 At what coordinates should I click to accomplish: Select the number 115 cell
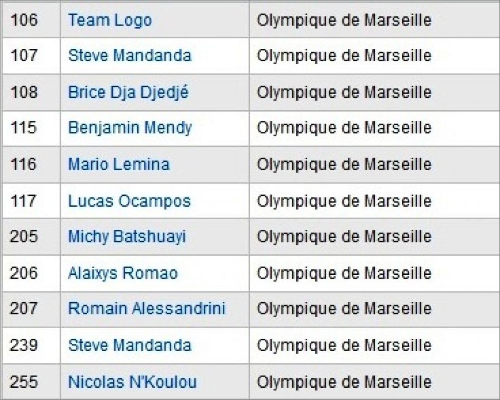pyautogui.click(x=23, y=128)
